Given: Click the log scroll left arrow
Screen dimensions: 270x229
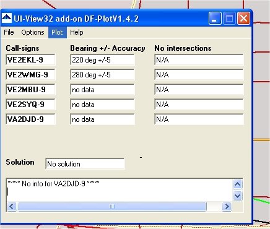Looking at the screenshot, I should pos(12,206).
